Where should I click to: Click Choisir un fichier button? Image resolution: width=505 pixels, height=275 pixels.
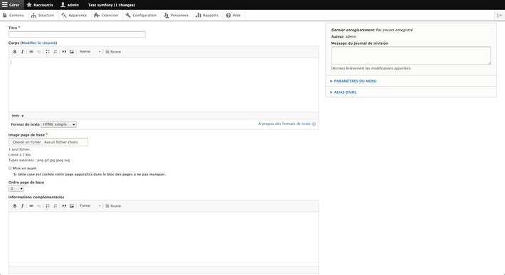[27, 142]
